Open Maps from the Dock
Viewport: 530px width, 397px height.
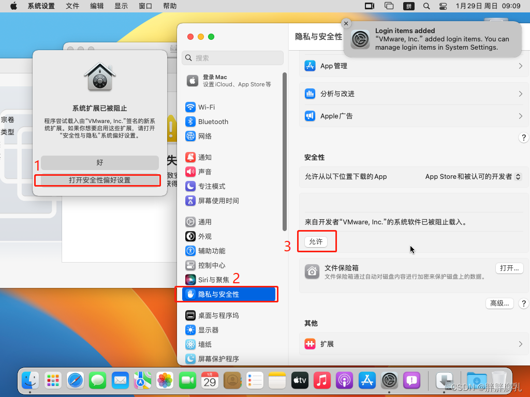click(x=142, y=380)
